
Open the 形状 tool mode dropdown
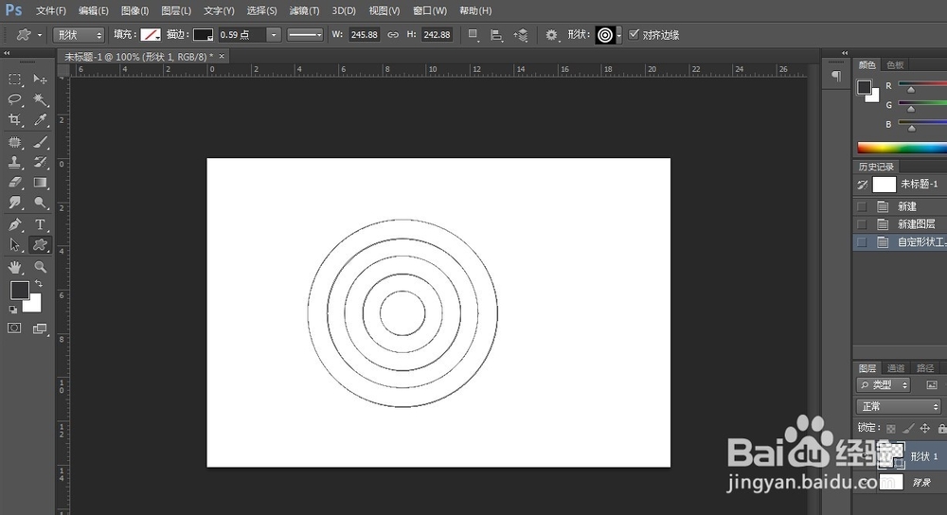80,35
